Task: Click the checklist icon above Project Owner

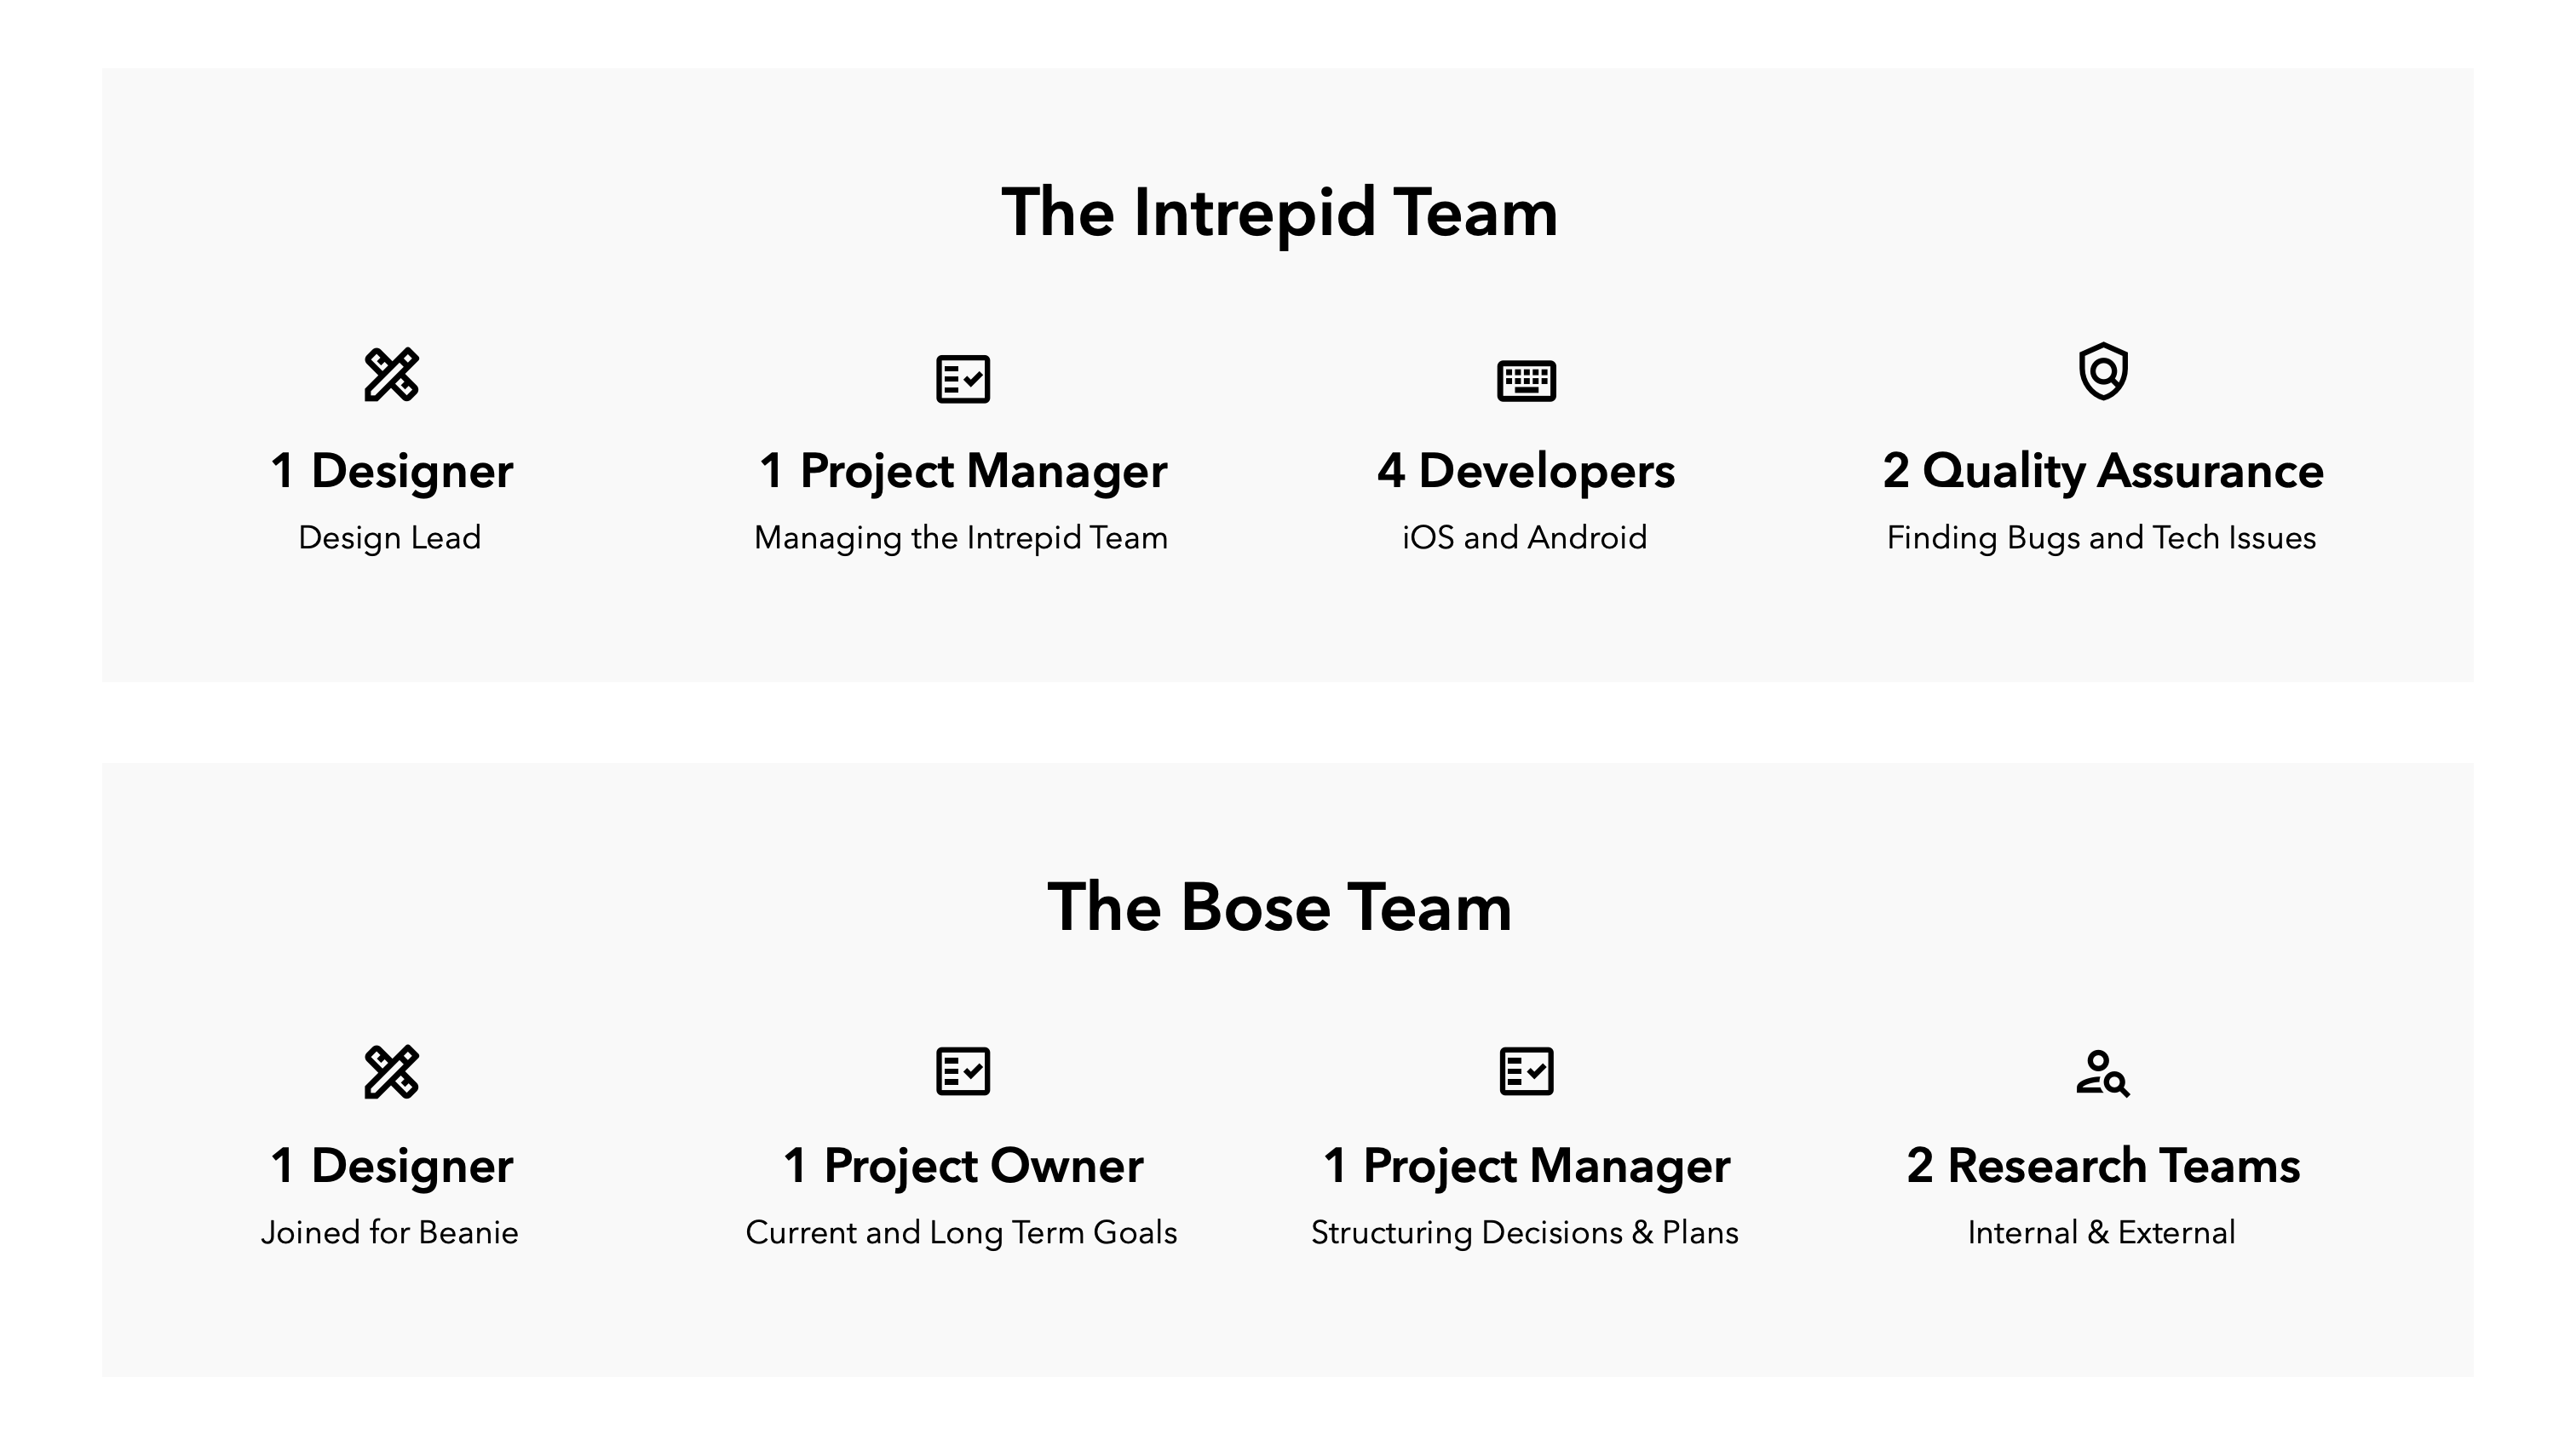Action: point(962,1071)
